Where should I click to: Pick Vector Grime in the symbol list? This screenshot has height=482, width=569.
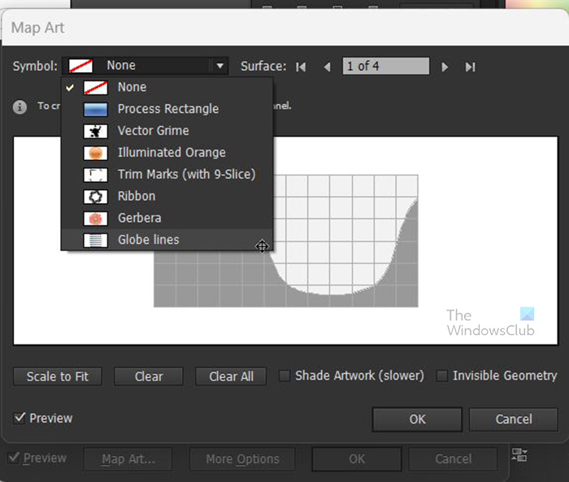(153, 131)
